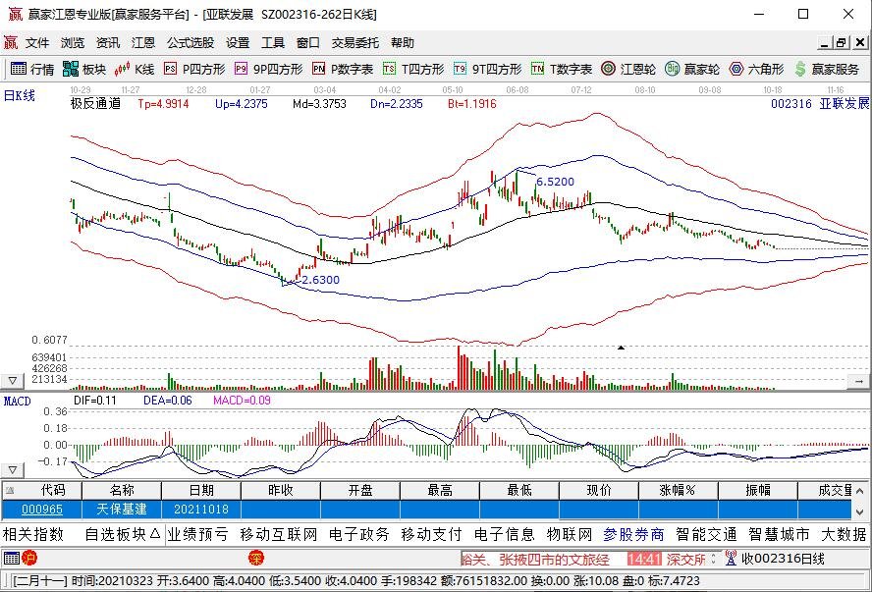Screen dimensions: 872x592
Task: Select the 天保基建 name cell
Action: pos(122,510)
